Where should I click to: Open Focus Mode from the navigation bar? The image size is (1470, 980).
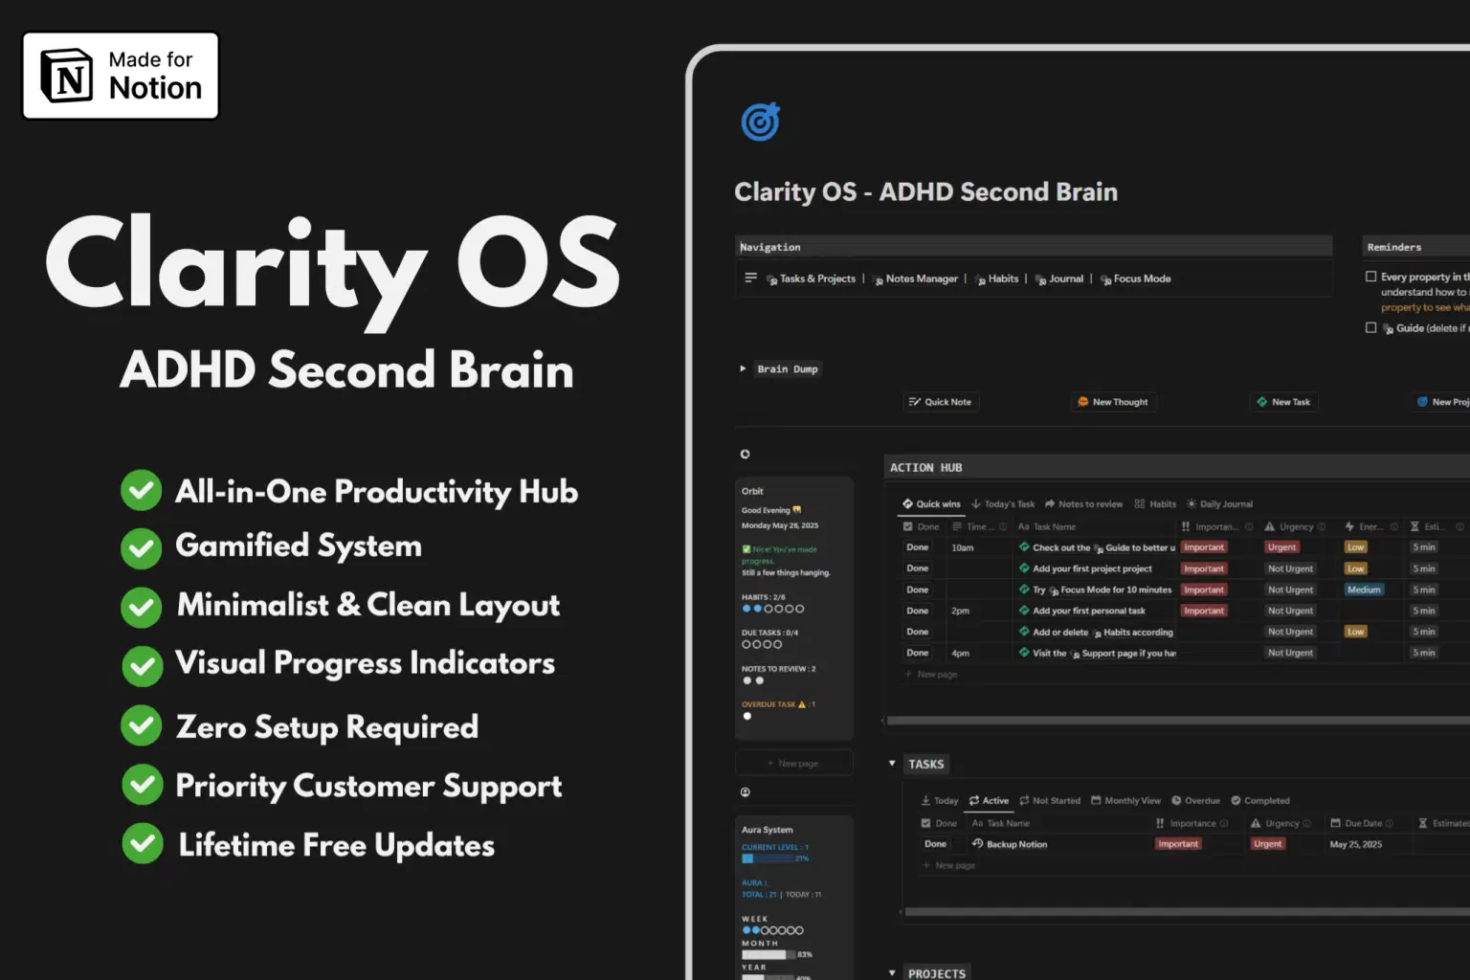tap(1135, 278)
